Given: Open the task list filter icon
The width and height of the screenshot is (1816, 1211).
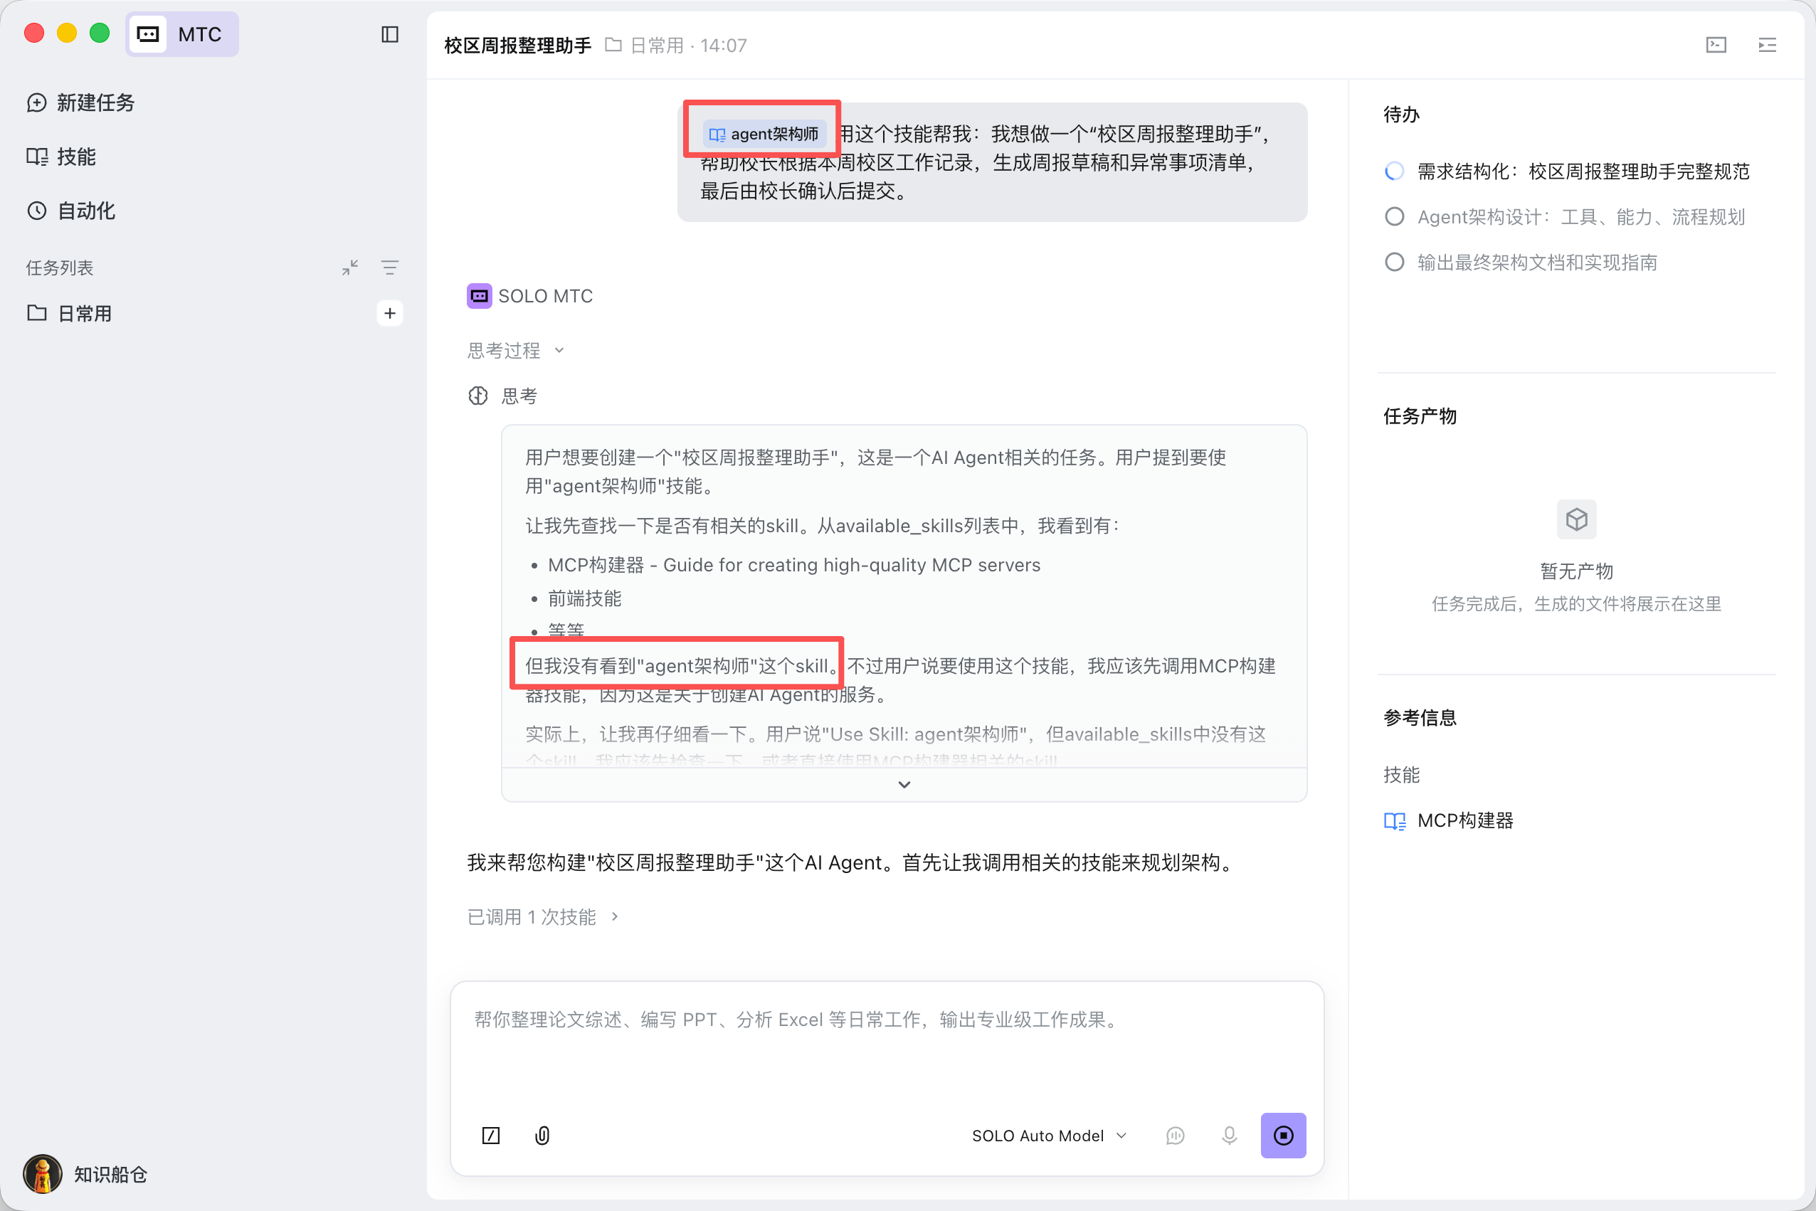Looking at the screenshot, I should (390, 268).
